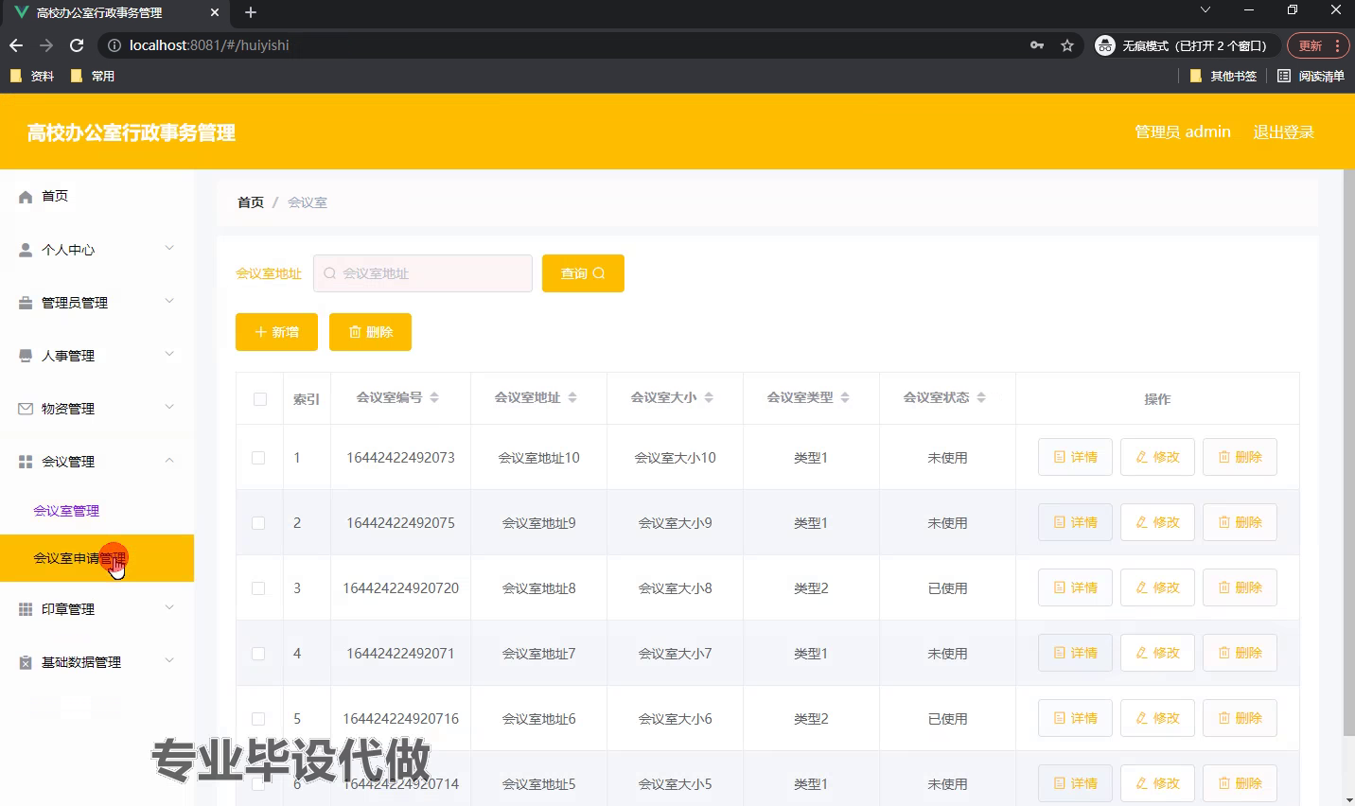Click the browser address bar URL
Viewport: 1355px width, 806px height.
(x=209, y=45)
